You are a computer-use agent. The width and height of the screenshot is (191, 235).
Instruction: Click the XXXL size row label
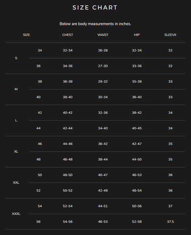tap(16, 214)
